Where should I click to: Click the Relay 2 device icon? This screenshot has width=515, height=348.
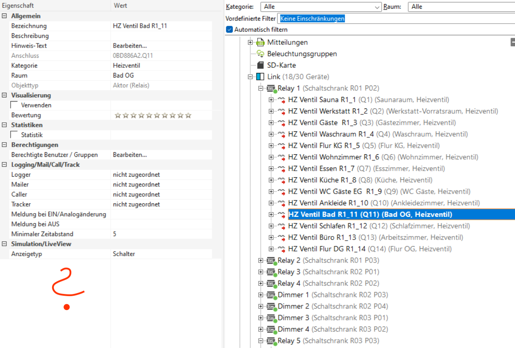point(271,261)
